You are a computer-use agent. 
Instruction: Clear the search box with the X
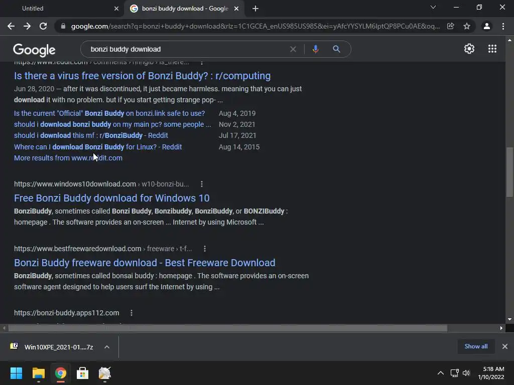293,49
